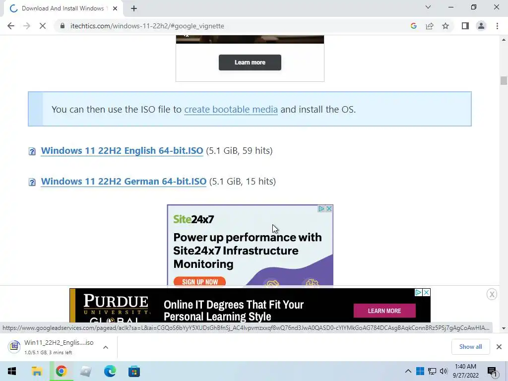Click the site lock icon

pyautogui.click(x=63, y=26)
